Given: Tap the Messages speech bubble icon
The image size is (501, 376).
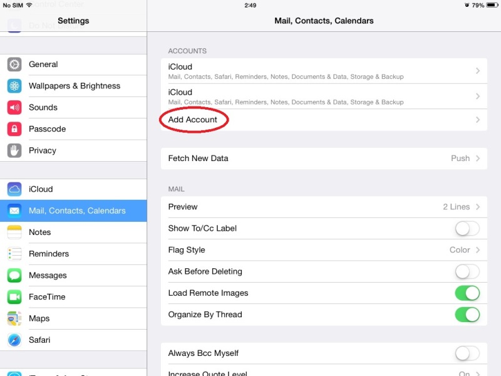Looking at the screenshot, I should click(x=14, y=275).
